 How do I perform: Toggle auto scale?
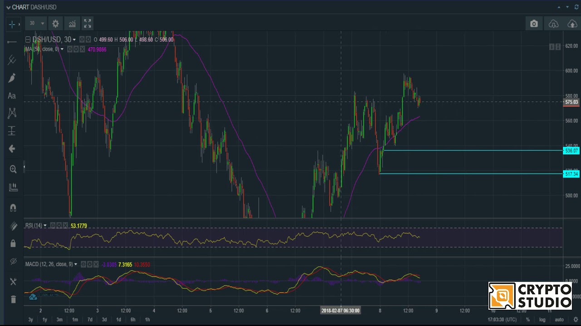[x=559, y=320]
